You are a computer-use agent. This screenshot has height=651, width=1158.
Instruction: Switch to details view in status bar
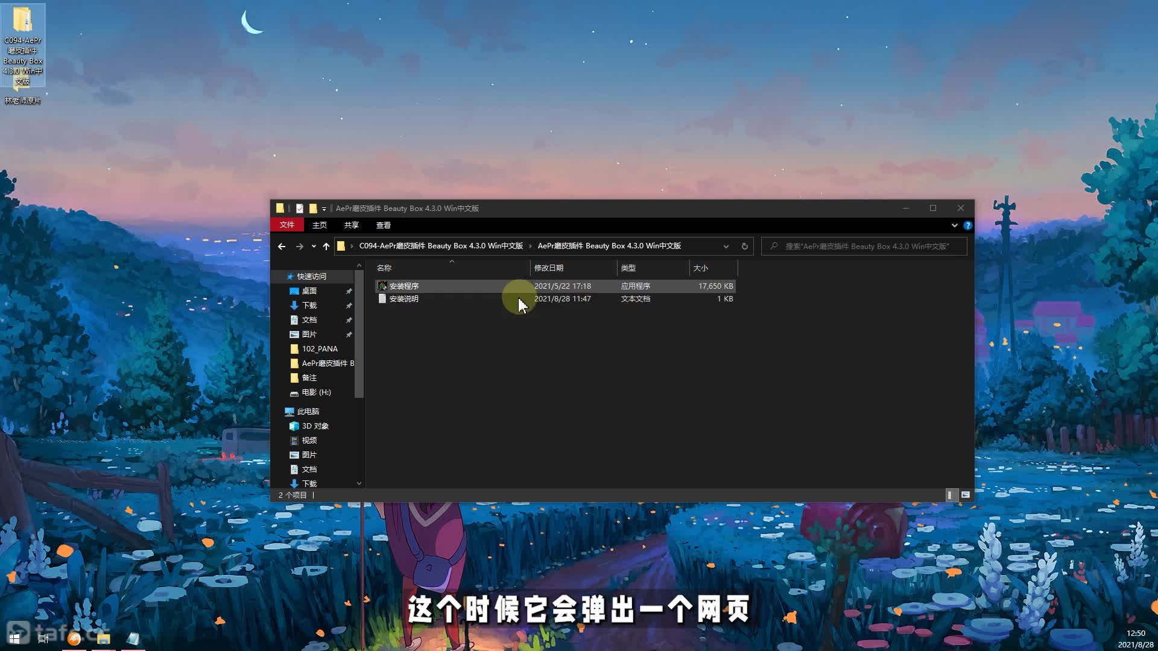[950, 495]
